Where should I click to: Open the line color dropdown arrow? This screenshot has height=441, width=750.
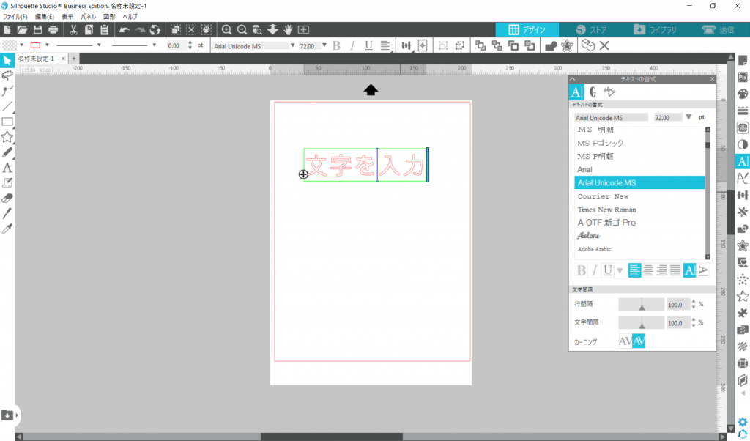click(47, 45)
